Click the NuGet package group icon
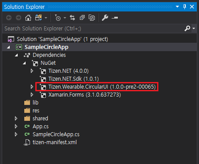This screenshot has height=164, width=199. tap(35, 63)
